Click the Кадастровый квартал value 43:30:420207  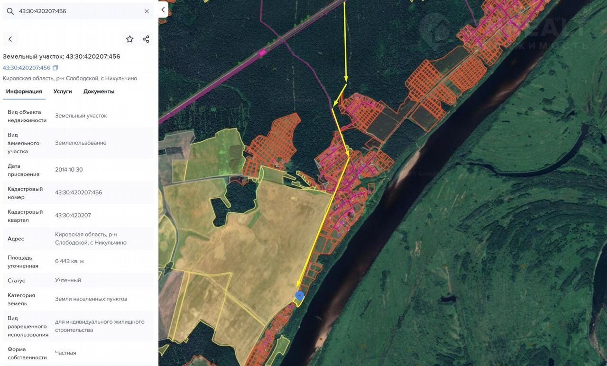73,215
